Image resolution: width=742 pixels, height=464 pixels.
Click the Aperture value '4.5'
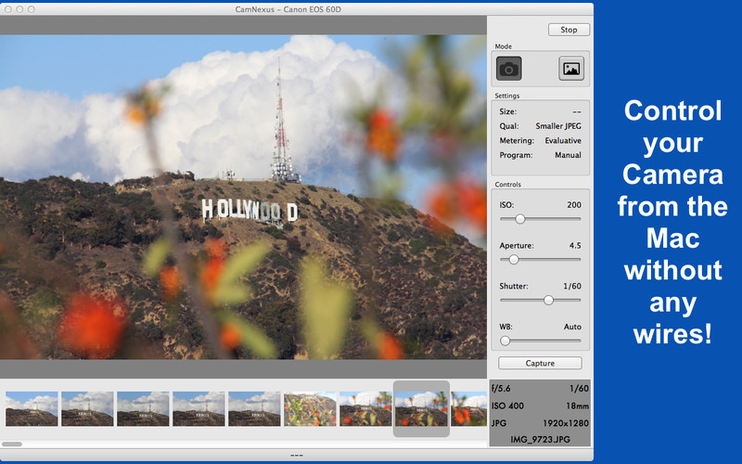click(575, 246)
